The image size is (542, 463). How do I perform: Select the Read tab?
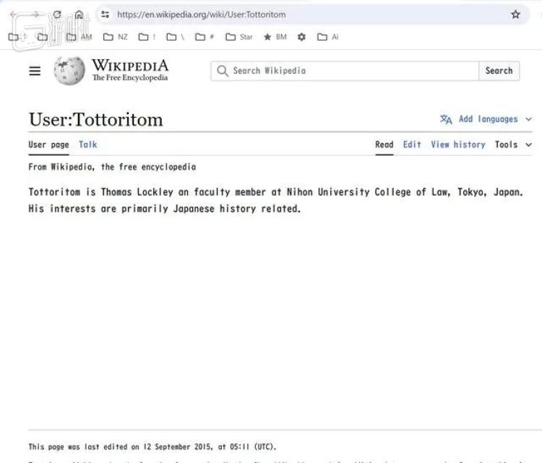[384, 144]
